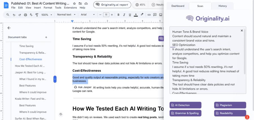Add a new document tab
Image resolution: width=254 pixels, height=120 pixels.
(x=46, y=37)
